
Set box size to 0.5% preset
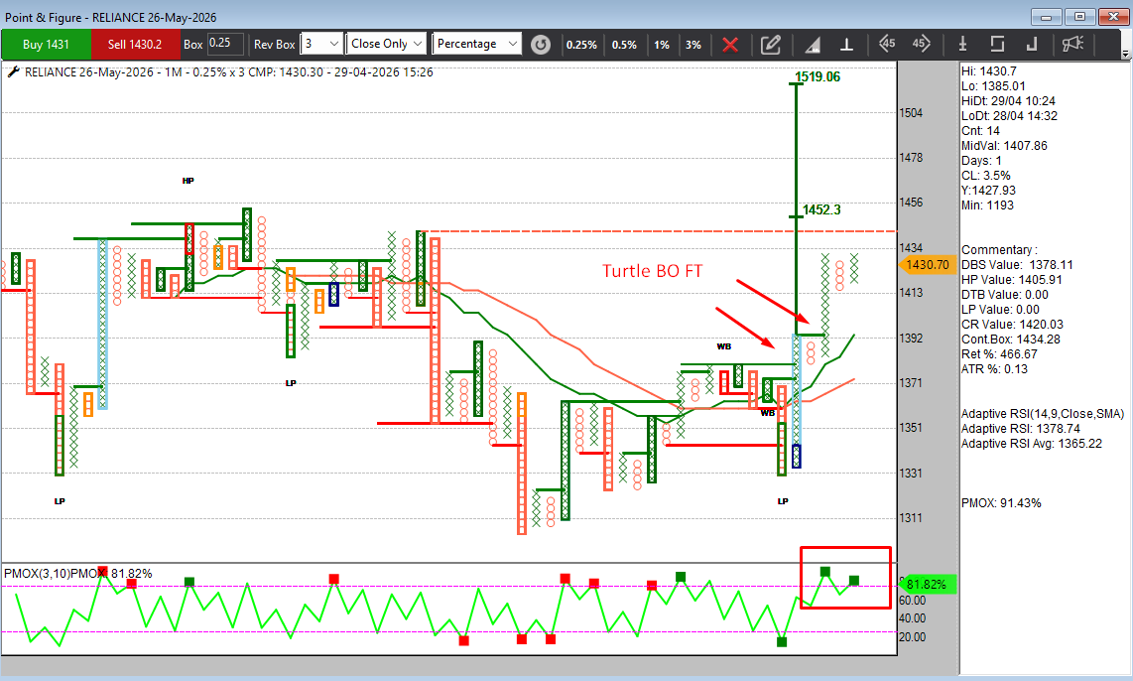point(624,45)
